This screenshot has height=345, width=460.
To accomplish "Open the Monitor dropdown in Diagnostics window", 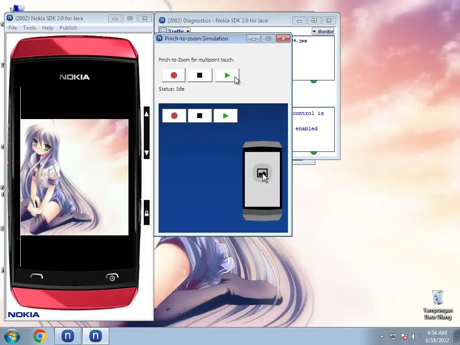I will [x=323, y=31].
